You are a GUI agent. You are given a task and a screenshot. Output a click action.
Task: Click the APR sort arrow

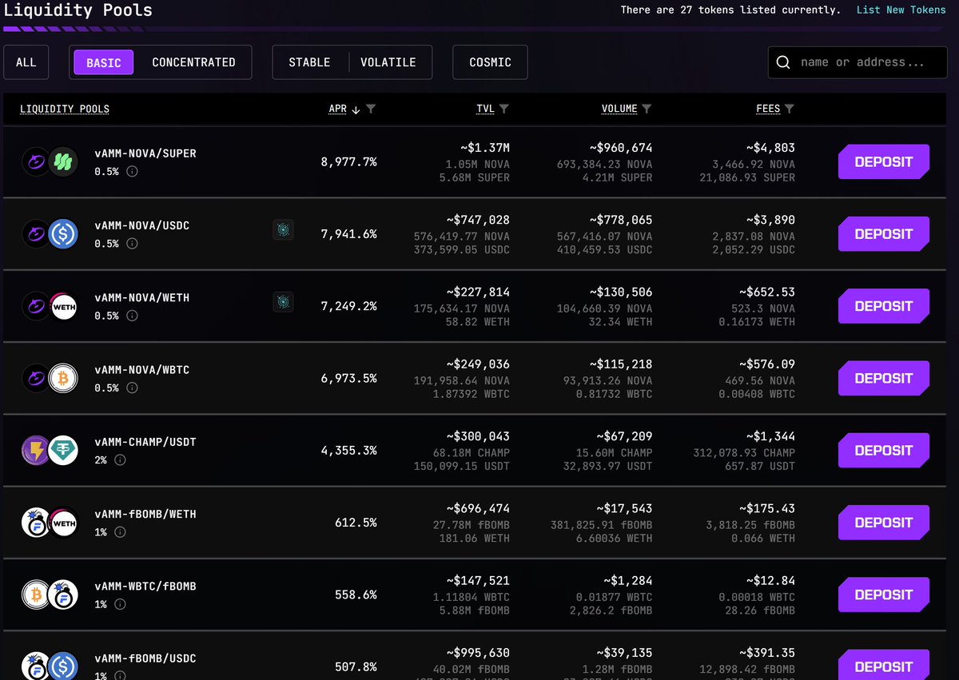click(x=356, y=109)
